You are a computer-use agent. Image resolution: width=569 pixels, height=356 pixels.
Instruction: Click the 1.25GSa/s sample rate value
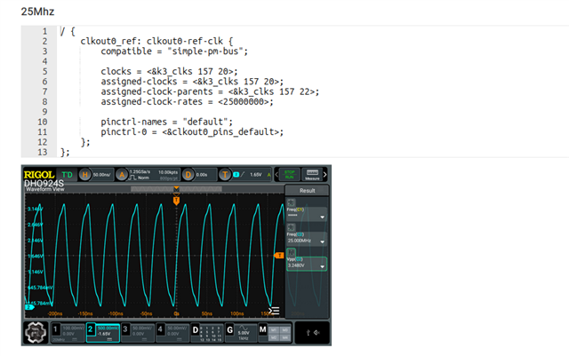(140, 172)
